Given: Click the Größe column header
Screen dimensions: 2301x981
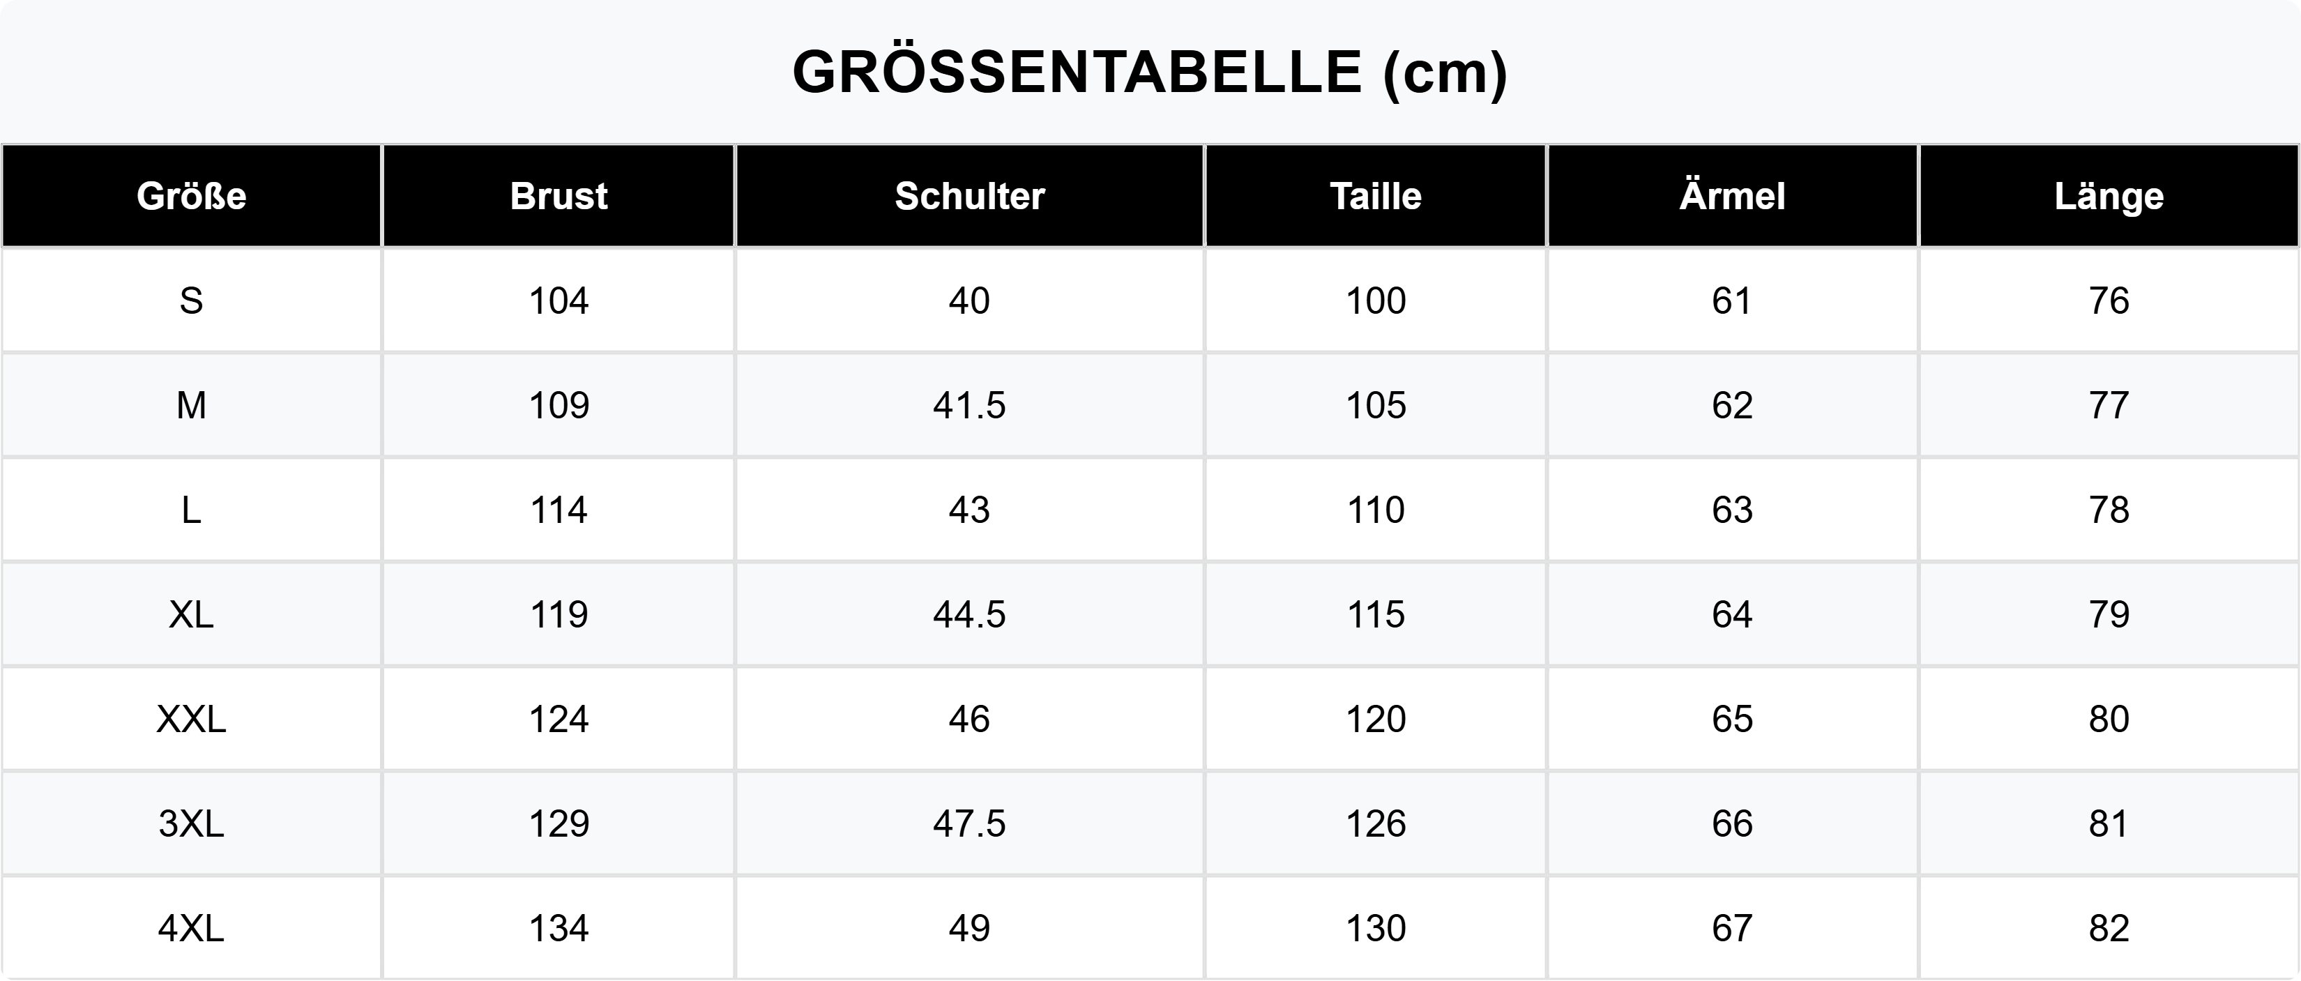Looking at the screenshot, I should tap(191, 196).
